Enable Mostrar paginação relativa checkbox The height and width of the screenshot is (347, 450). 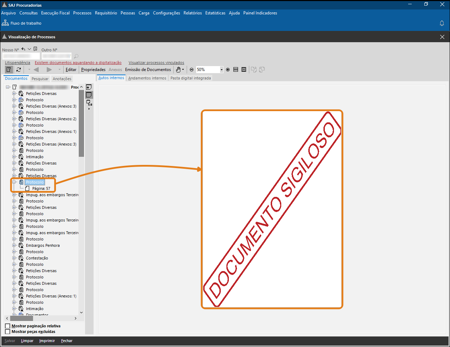pos(7,326)
